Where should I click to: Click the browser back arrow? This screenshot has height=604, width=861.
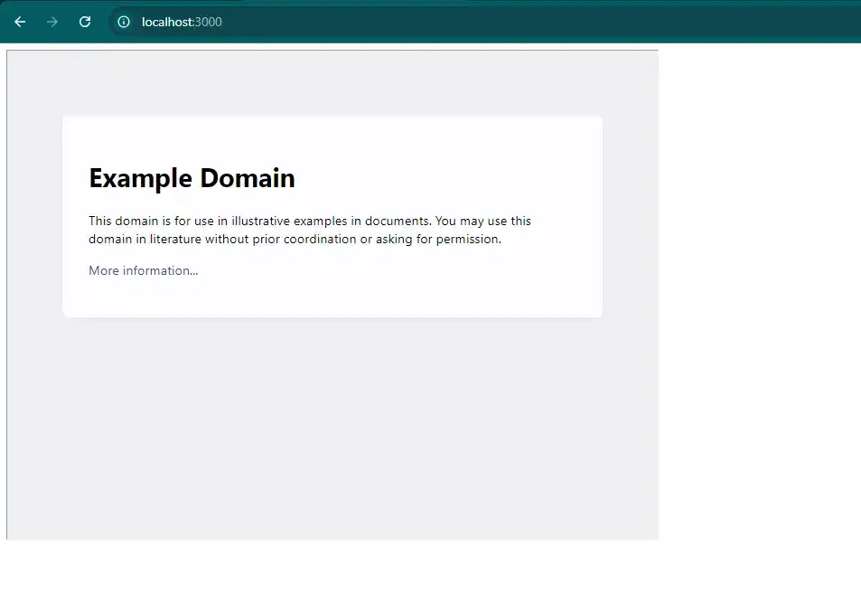pyautogui.click(x=20, y=22)
